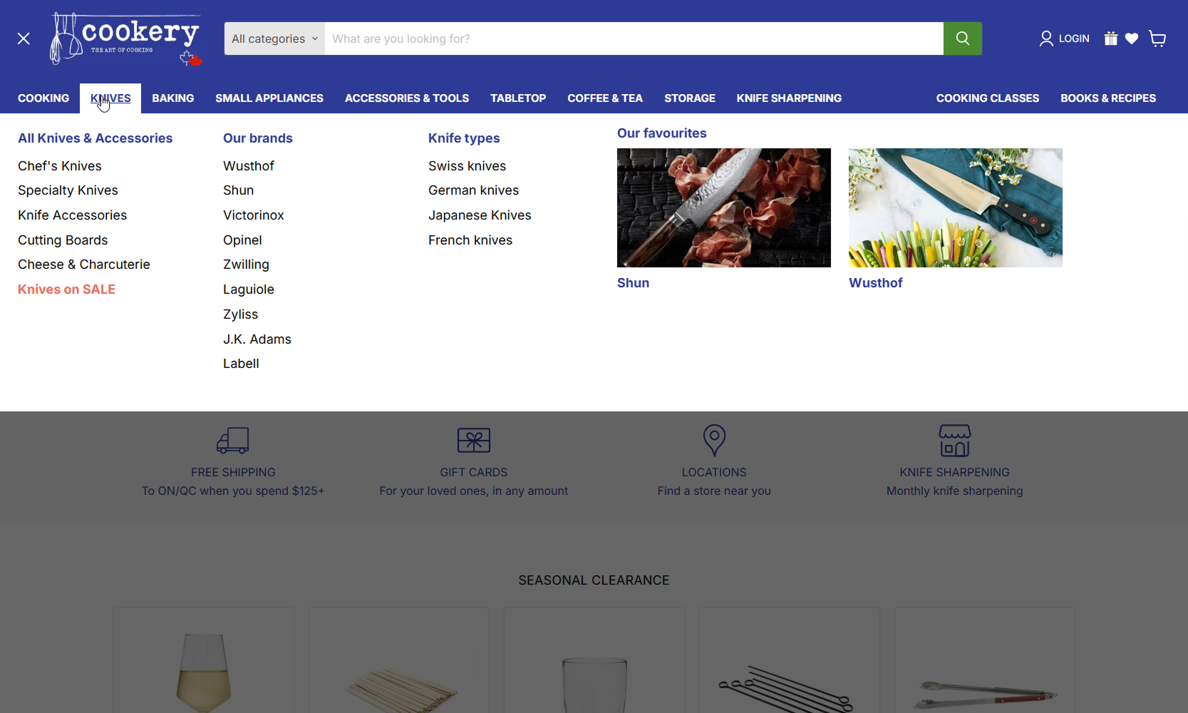The image size is (1188, 713).
Task: Open Laguiole brand page
Action: pos(249,289)
